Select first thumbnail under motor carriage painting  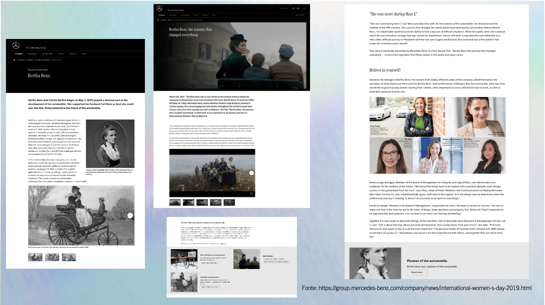(x=35, y=257)
